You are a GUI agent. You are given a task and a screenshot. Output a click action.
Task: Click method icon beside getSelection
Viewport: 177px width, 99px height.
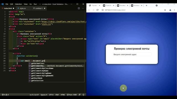(30, 81)
